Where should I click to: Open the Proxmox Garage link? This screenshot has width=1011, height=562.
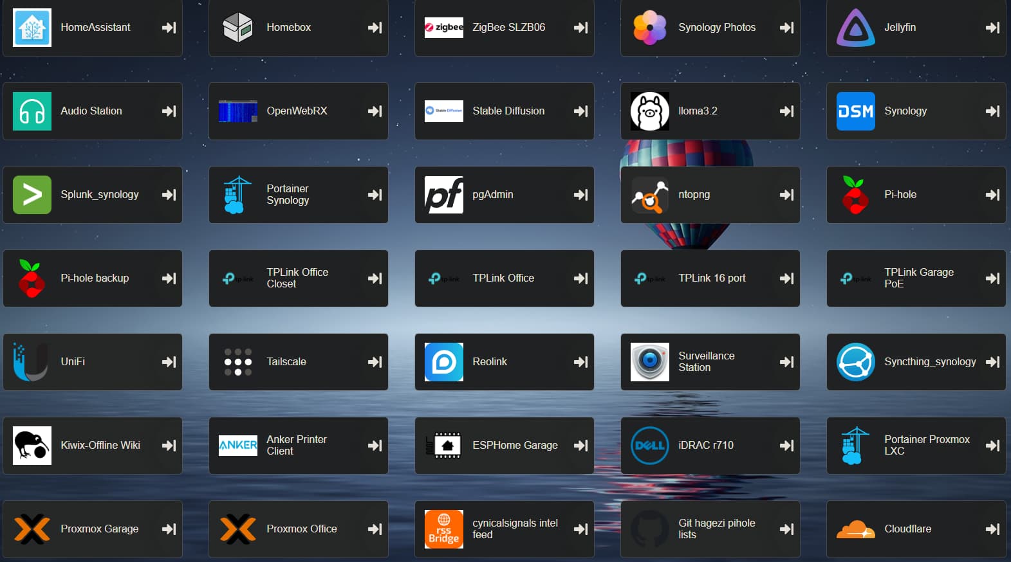100,529
